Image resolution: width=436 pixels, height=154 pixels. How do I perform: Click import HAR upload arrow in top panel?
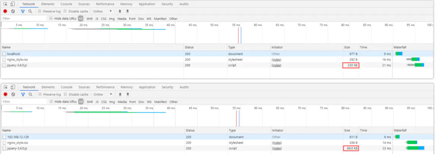point(120,11)
